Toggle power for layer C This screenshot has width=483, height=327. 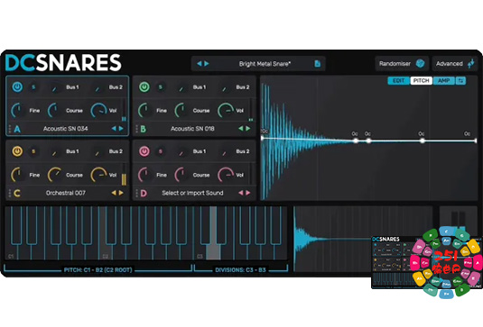tap(17, 151)
